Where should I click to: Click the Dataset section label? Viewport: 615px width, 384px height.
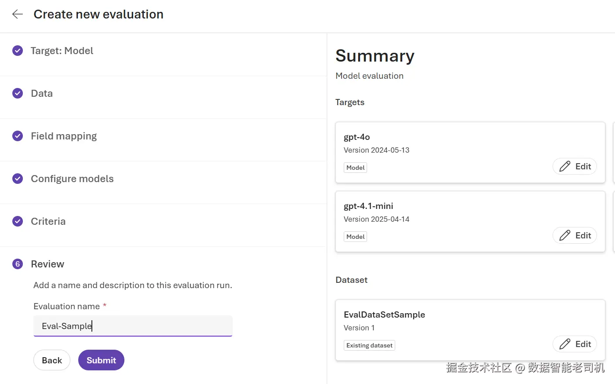click(x=351, y=280)
